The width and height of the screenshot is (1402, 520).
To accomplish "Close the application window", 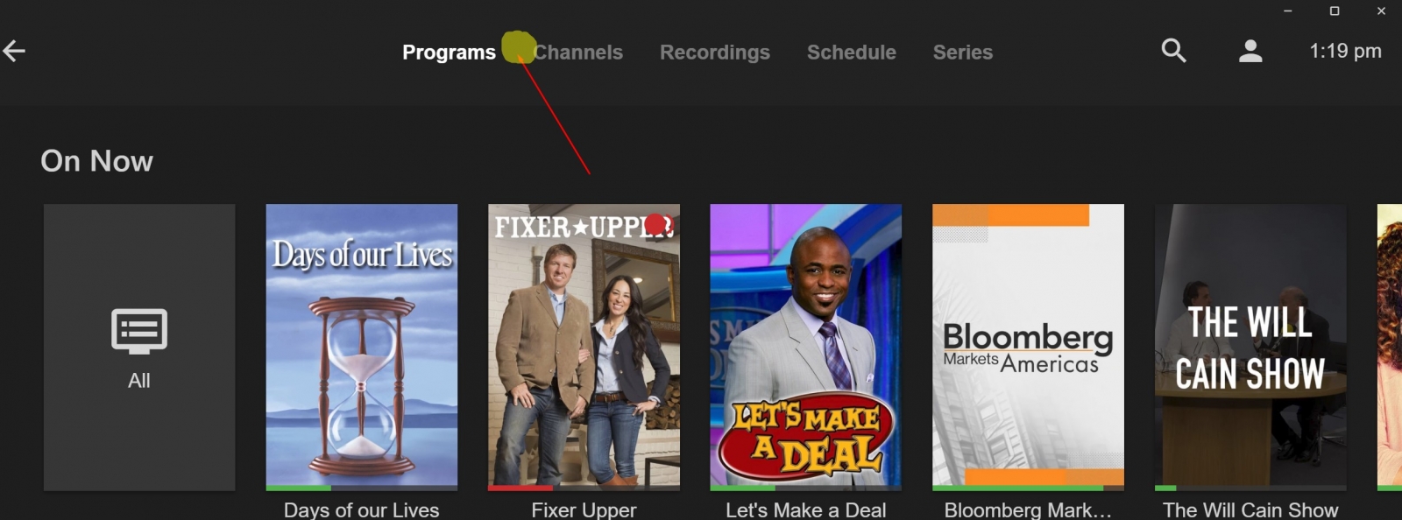I will (1381, 11).
